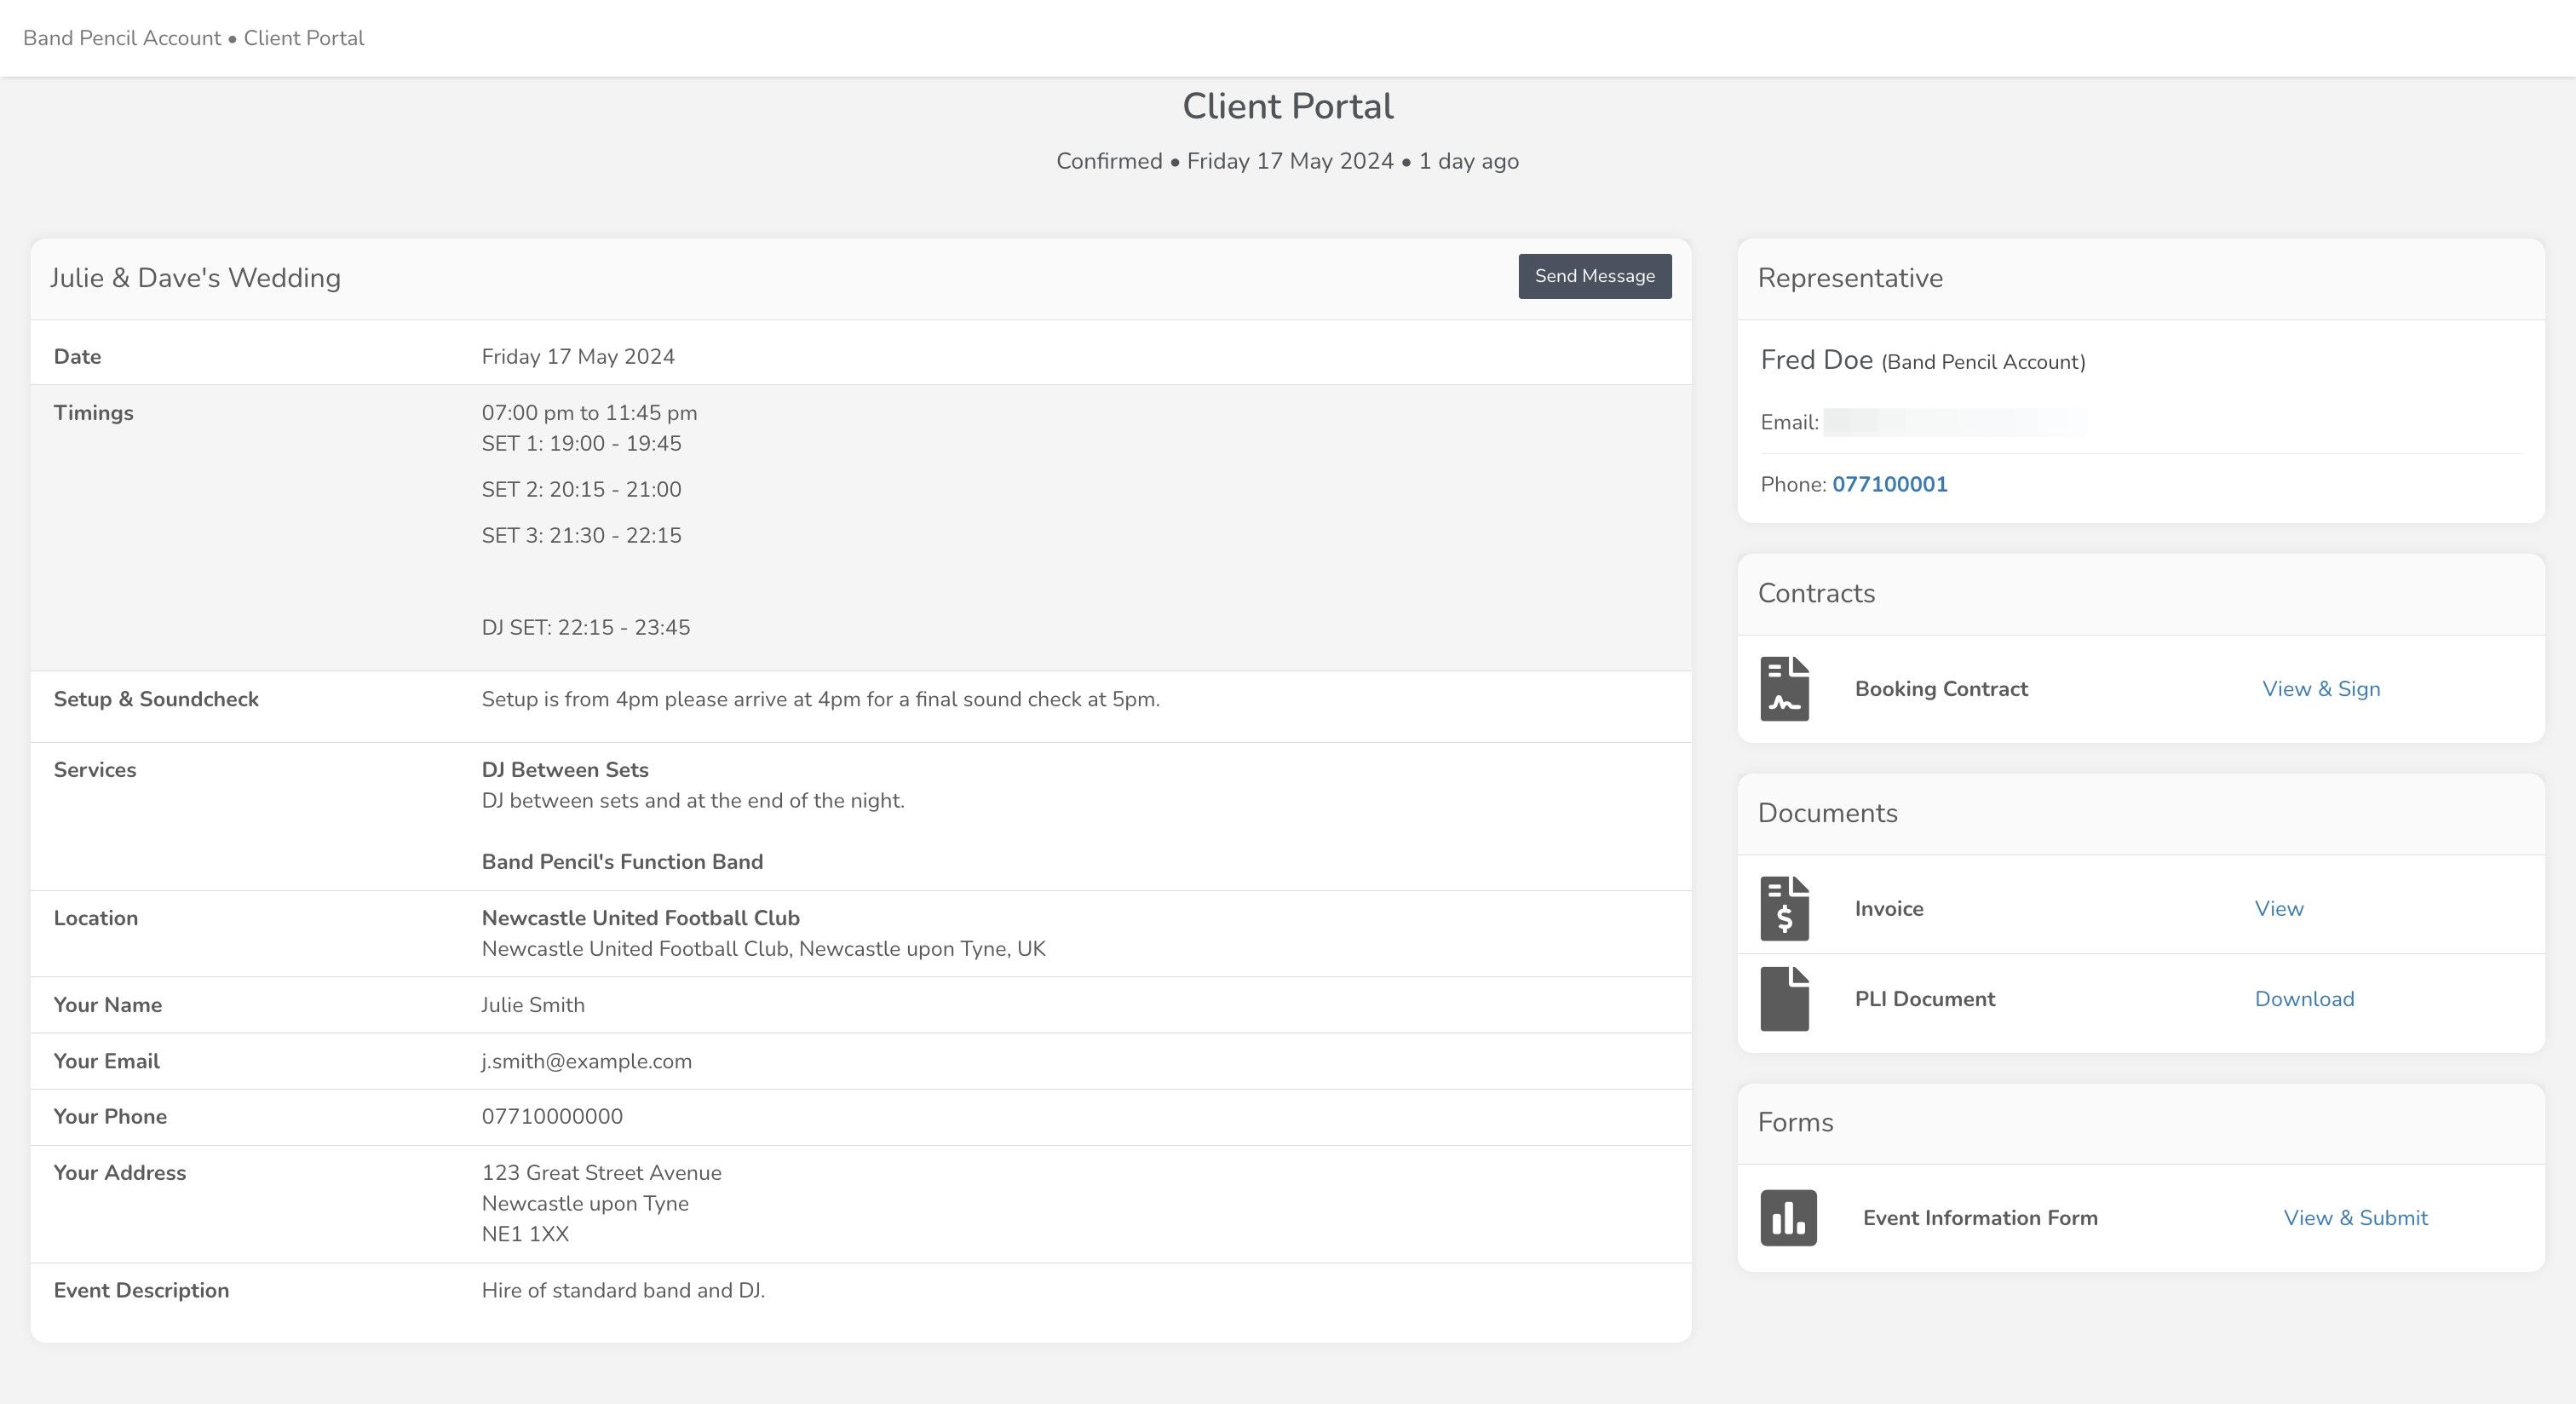Click the 07:00 pm to 11:45 pm timing
2576x1404 pixels.
589,413
